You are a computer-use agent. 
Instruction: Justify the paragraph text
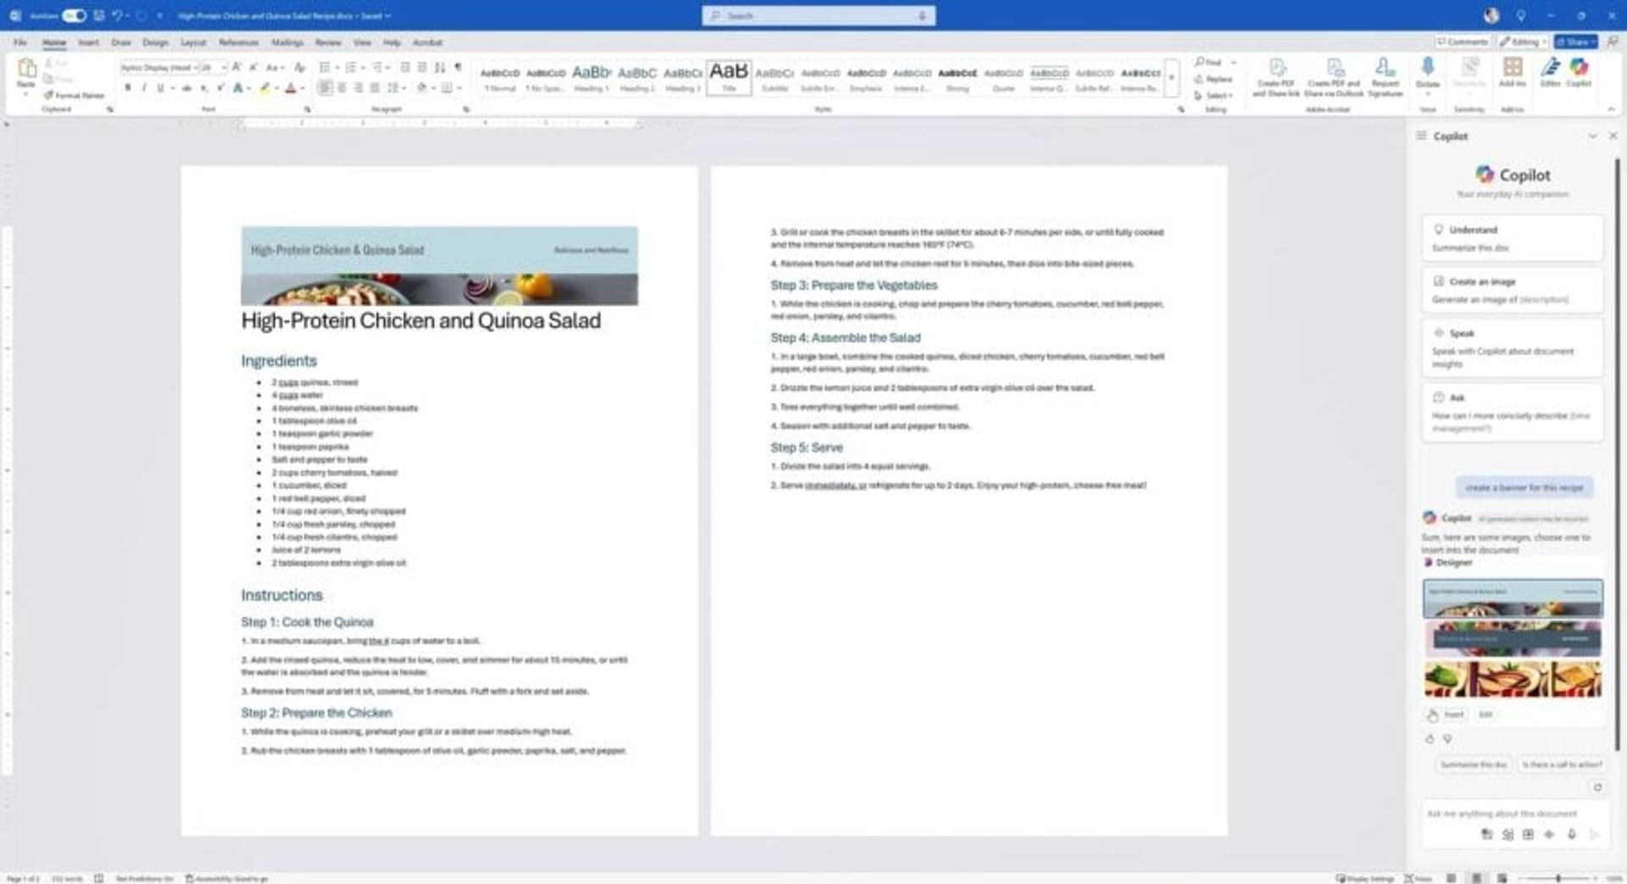point(375,87)
